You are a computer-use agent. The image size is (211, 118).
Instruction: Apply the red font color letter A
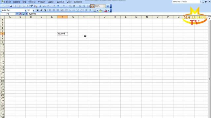(106, 10)
